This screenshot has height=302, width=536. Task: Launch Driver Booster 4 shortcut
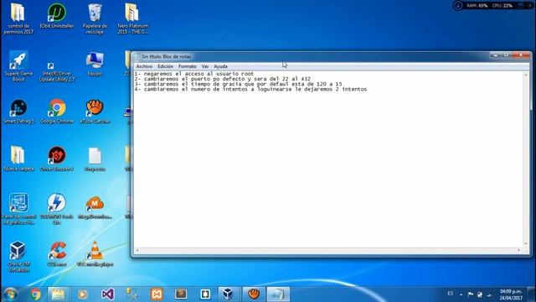click(x=57, y=159)
